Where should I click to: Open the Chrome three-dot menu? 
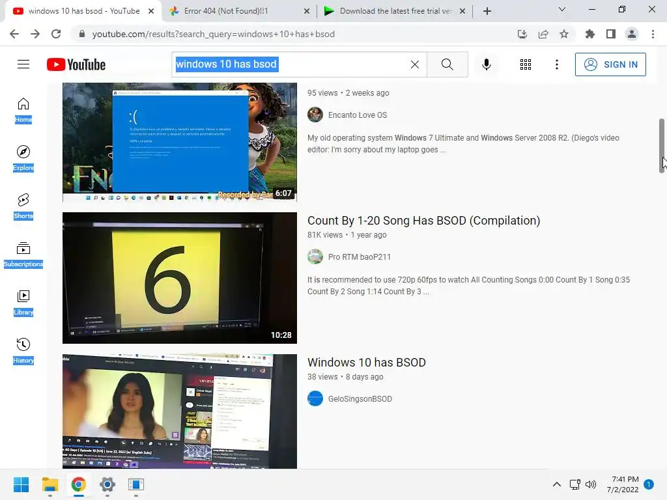653,34
